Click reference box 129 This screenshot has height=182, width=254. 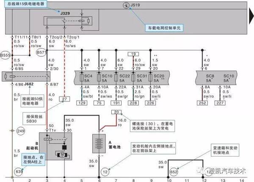click(82, 103)
